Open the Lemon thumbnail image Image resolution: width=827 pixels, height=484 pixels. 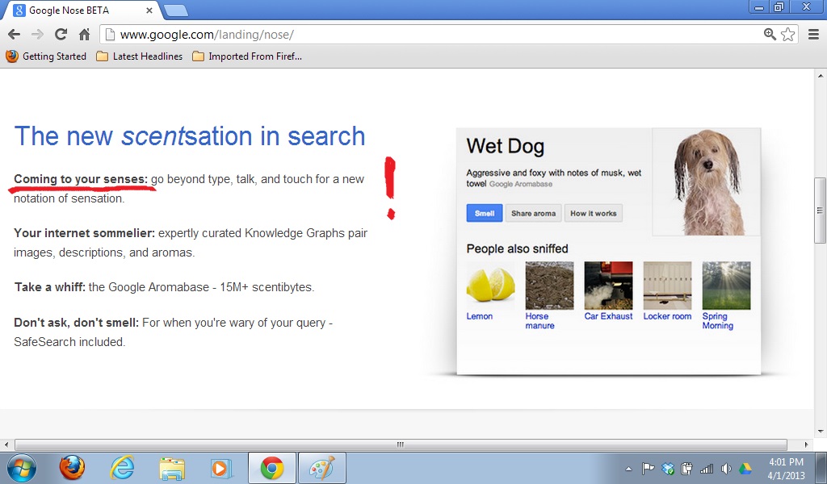490,286
